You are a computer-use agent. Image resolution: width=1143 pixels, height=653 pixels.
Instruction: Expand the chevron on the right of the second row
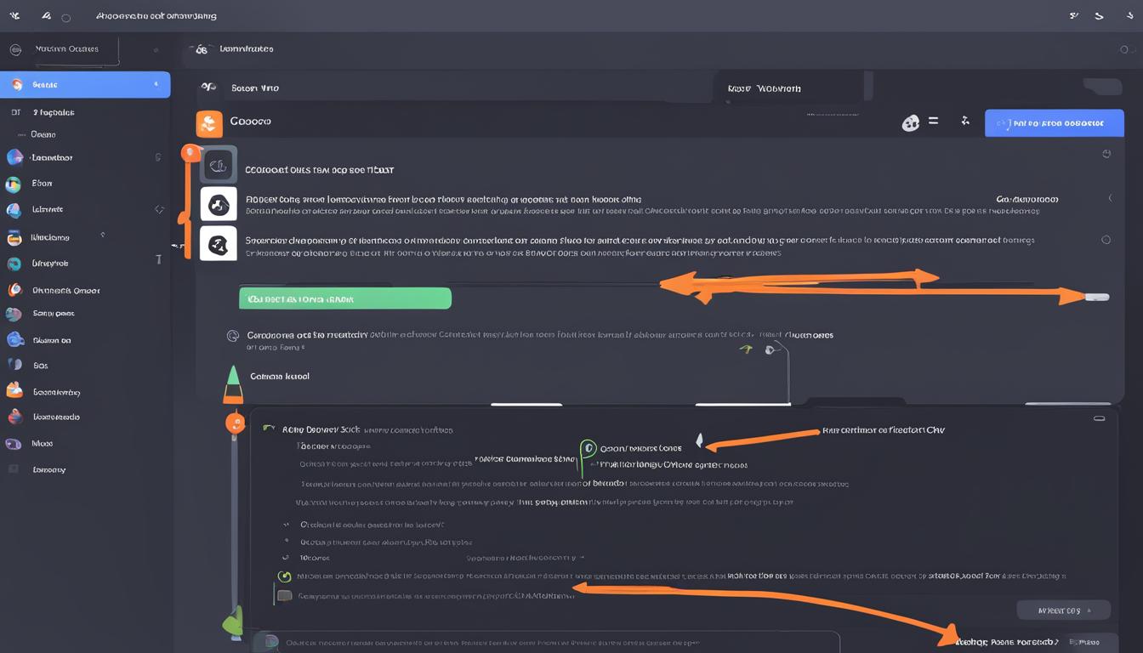(1110, 198)
